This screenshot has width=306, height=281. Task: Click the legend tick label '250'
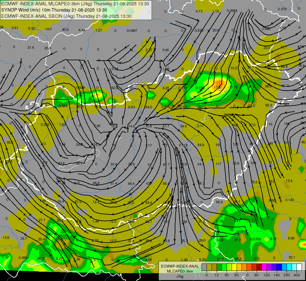pos(287,275)
